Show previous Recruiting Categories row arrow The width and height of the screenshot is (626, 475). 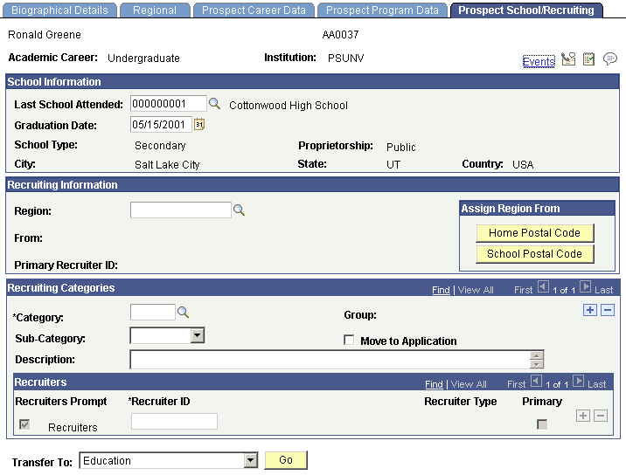[x=543, y=286]
